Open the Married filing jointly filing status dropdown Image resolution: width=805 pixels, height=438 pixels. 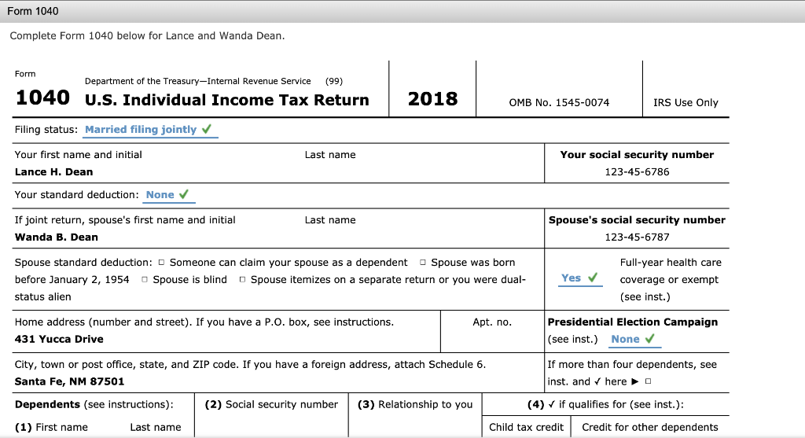click(x=150, y=130)
